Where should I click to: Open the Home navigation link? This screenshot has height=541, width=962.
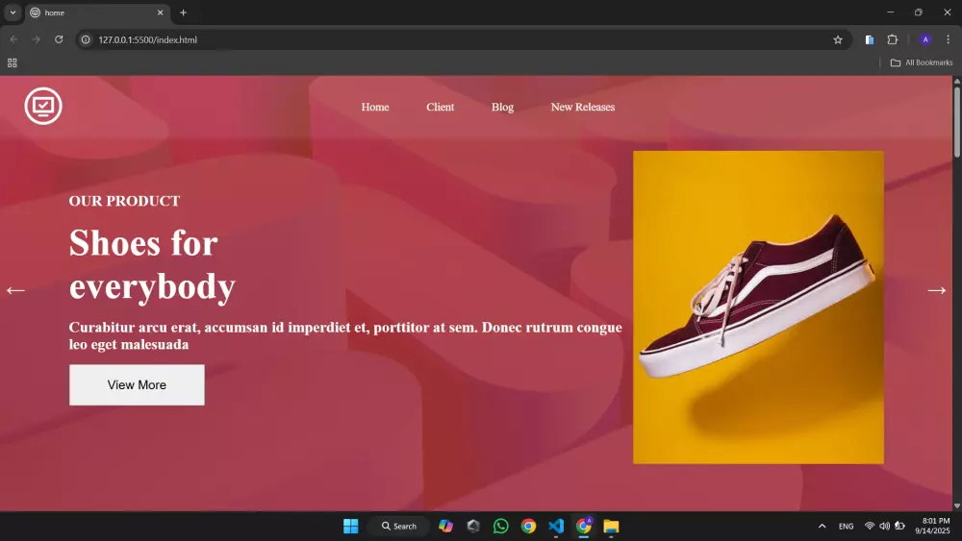(375, 108)
